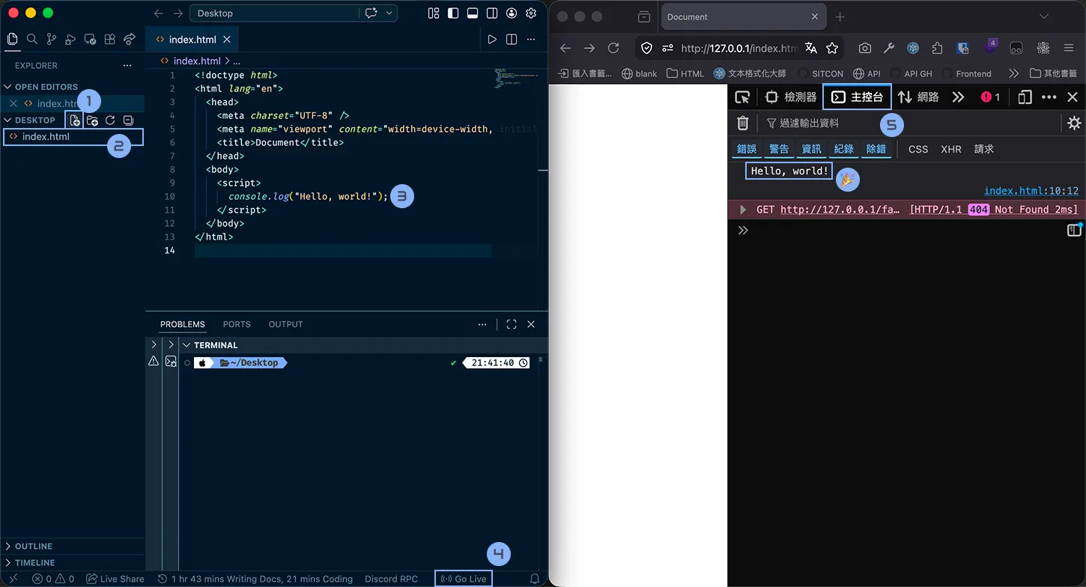Open the PORTS tab in the bottom panel
The image size is (1086, 587).
[237, 324]
